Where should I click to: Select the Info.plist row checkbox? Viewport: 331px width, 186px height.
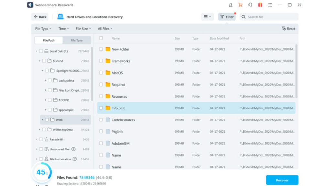[x=101, y=108]
